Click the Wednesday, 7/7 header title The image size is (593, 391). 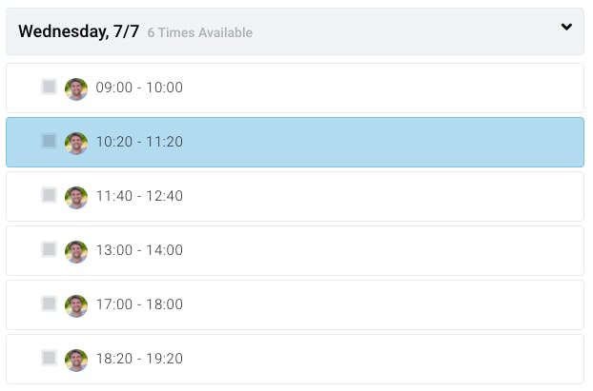(79, 31)
